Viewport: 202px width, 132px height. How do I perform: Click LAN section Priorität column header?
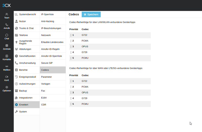(74, 29)
